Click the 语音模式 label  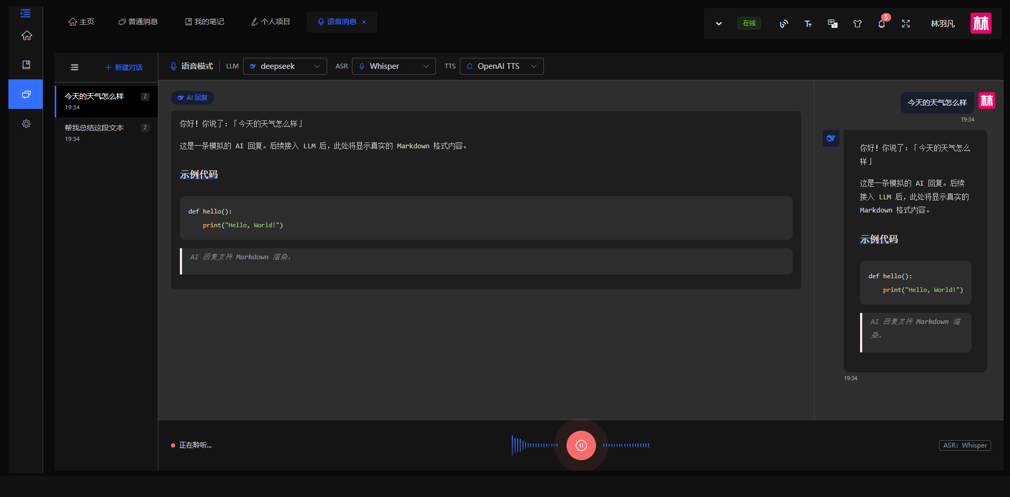pyautogui.click(x=197, y=66)
